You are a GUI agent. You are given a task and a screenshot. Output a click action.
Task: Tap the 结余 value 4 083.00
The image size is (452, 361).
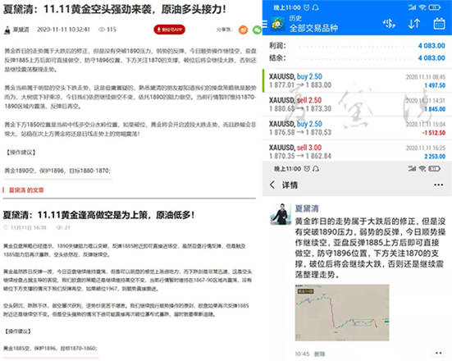[x=431, y=58]
